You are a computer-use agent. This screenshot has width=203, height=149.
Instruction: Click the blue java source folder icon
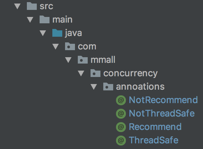pyautogui.click(x=57, y=33)
